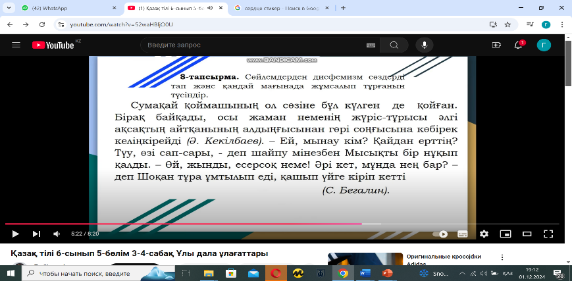Enter fullscreen mode
This screenshot has height=281, width=572.
pos(548,234)
